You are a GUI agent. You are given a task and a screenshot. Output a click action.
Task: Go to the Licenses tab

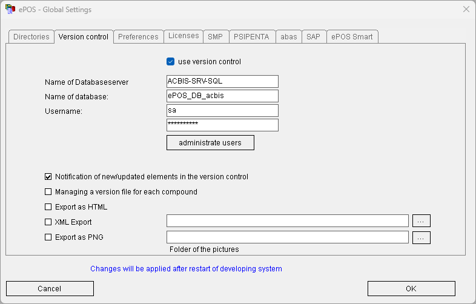tap(183, 36)
